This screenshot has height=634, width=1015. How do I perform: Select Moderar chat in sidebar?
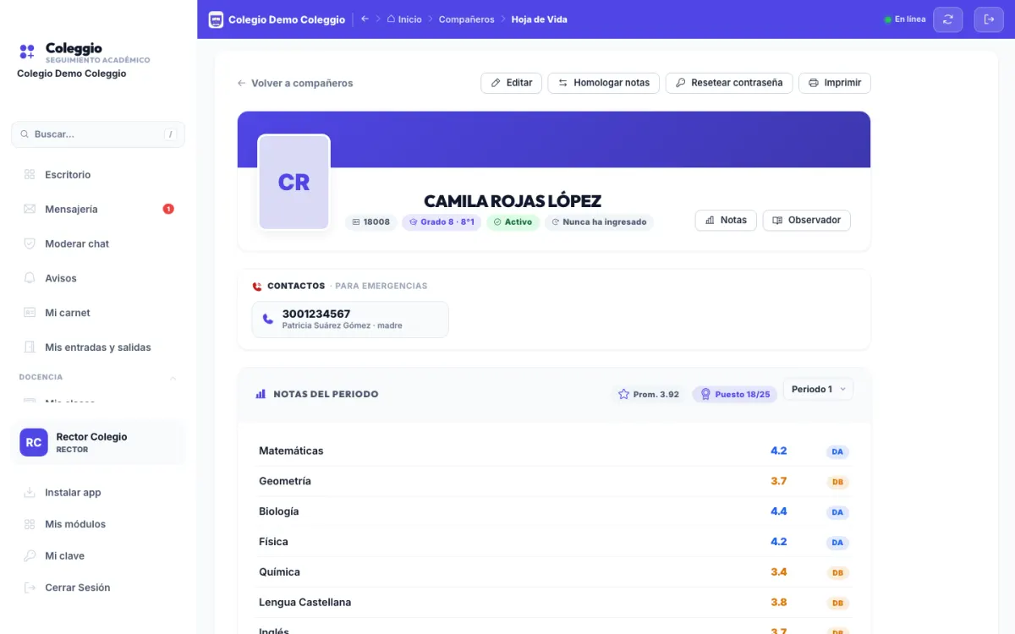(x=98, y=243)
